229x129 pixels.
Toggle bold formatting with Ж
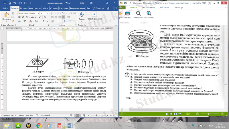[x=19, y=17]
